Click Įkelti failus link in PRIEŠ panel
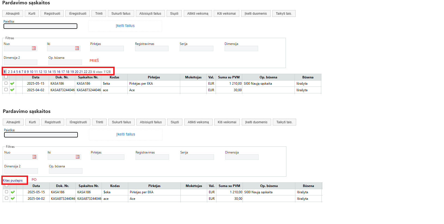Viewport: 444px width, 224px height. click(x=125, y=26)
